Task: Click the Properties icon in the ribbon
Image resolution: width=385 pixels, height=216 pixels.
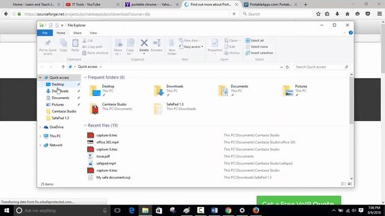Action: [x=215, y=43]
